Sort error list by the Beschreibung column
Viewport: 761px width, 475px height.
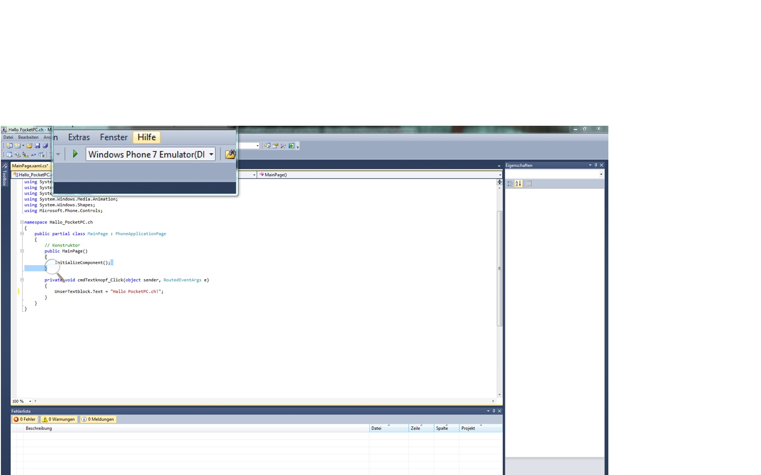coord(39,428)
